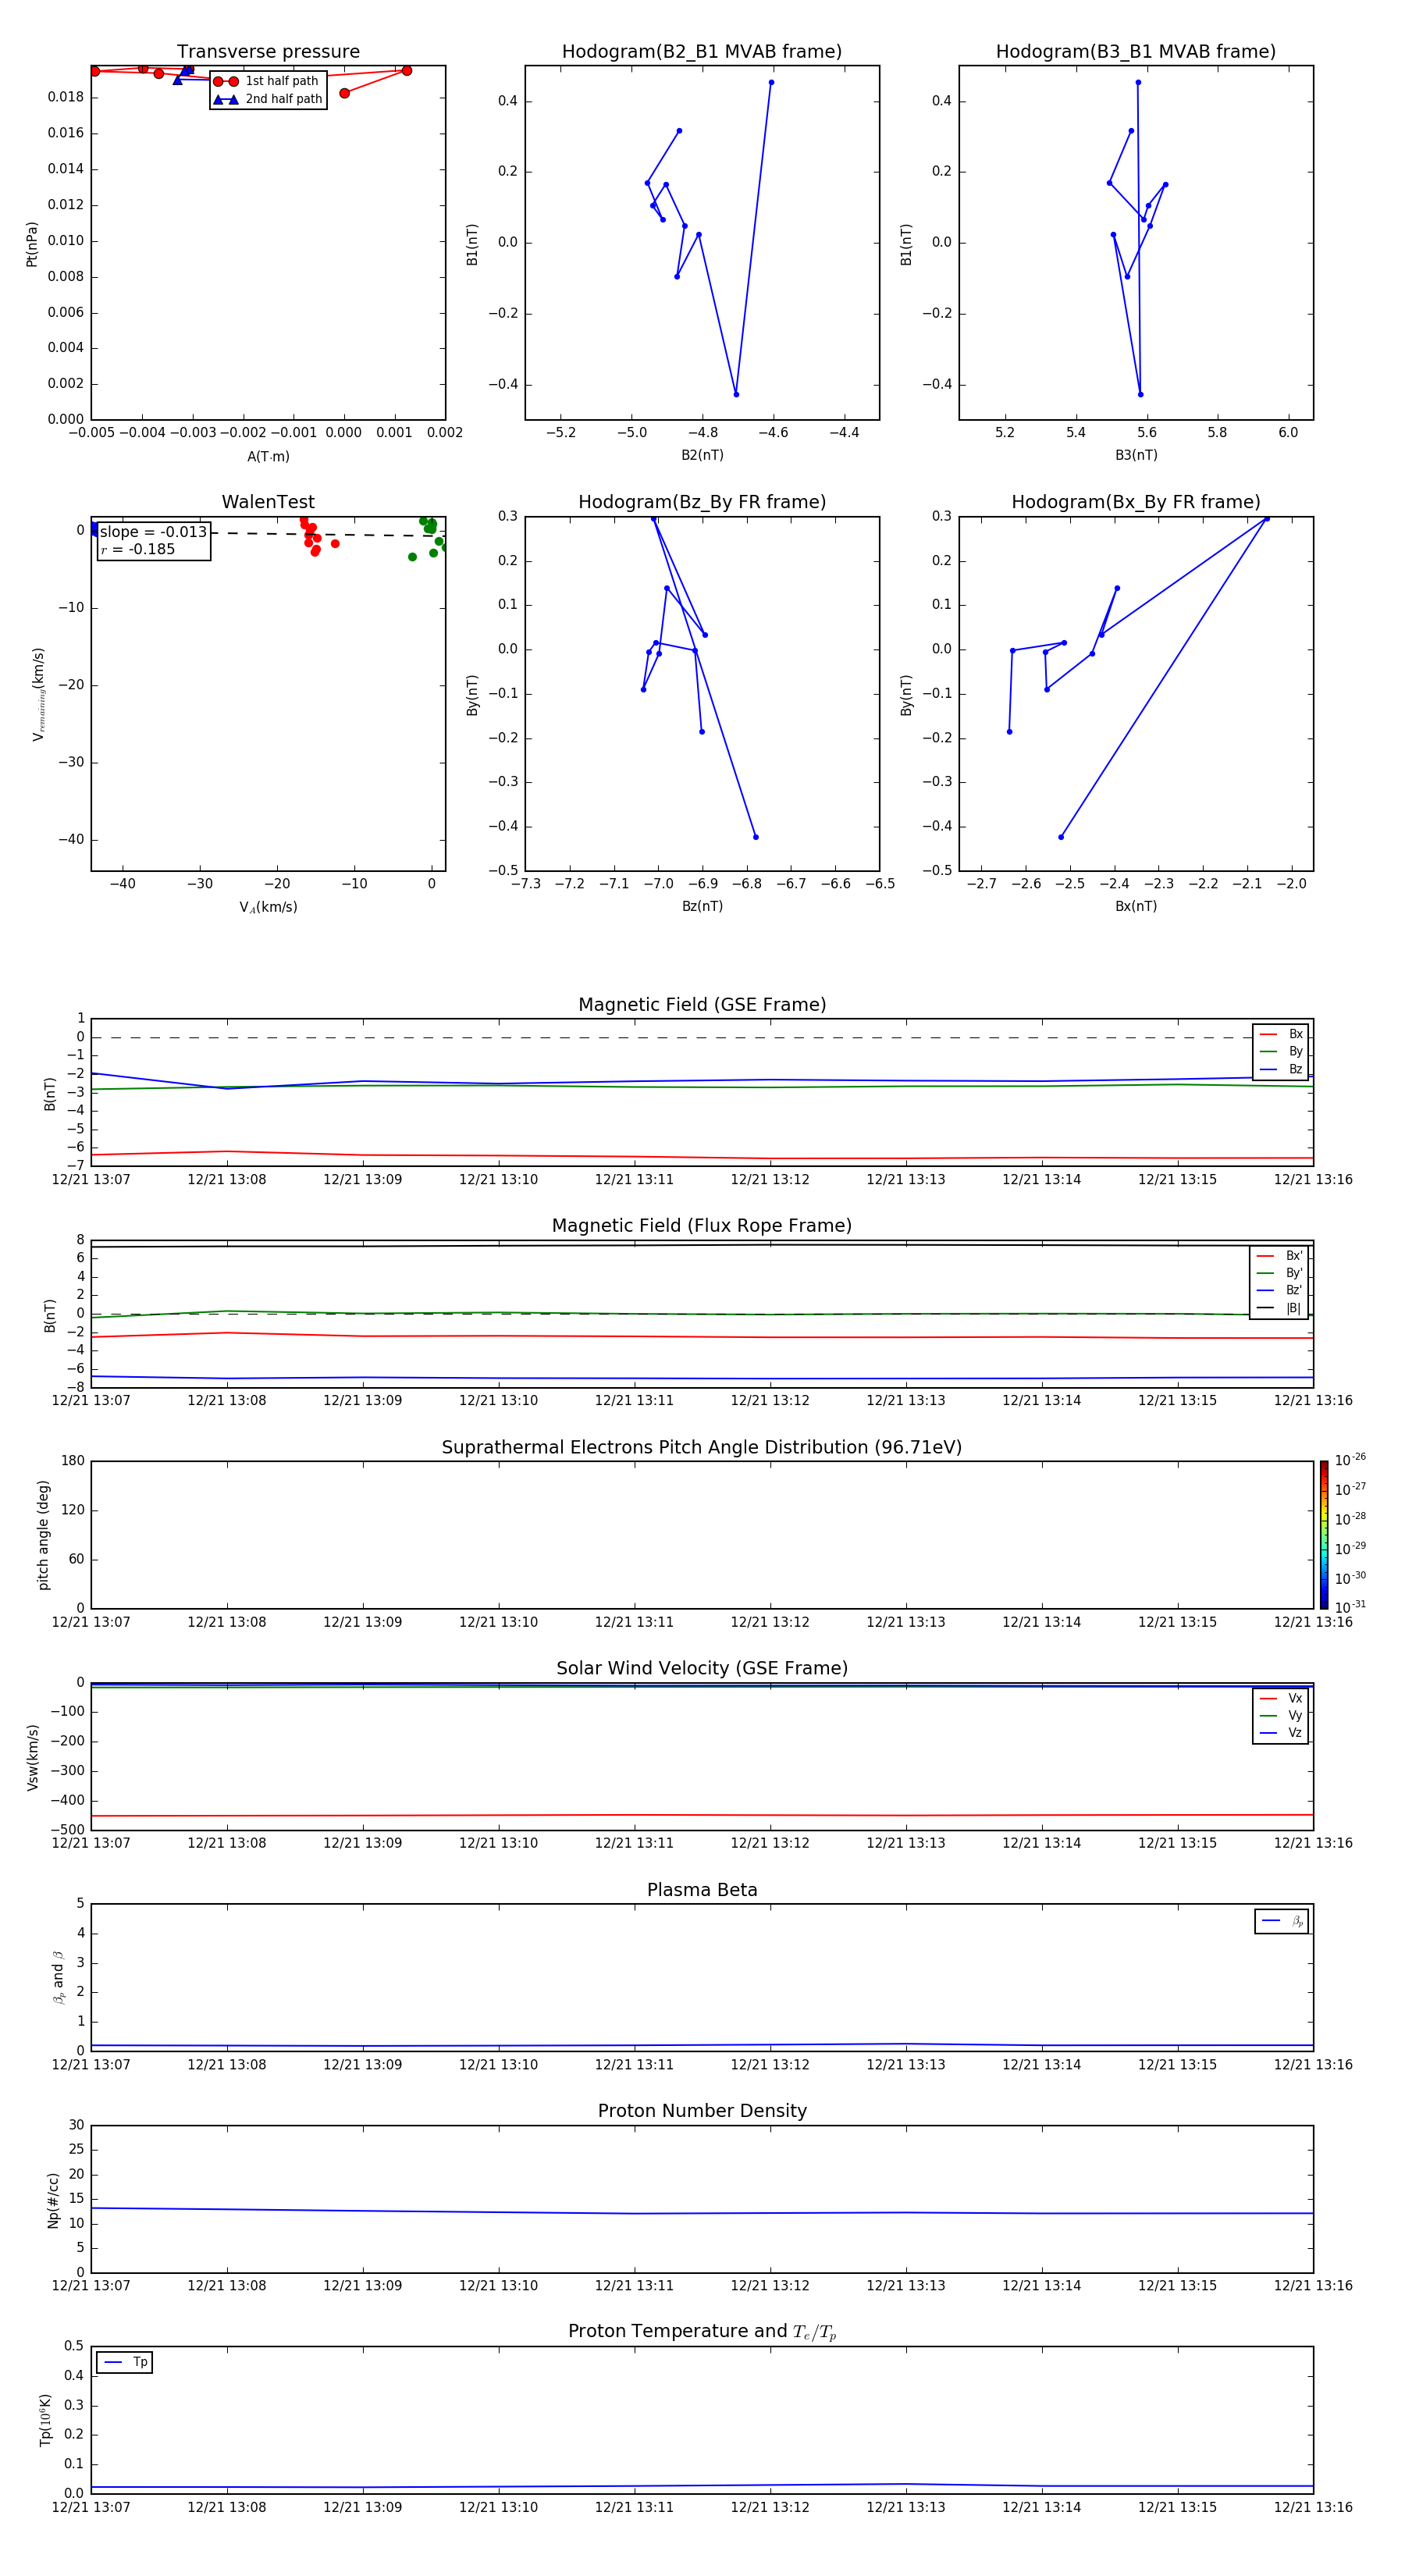Click Bz legend entry in GSE magnetic field plot

click(x=1281, y=1069)
